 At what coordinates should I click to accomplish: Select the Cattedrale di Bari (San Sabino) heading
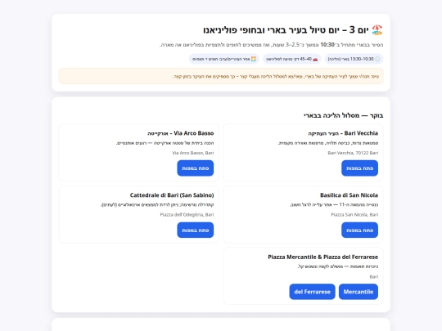172,195
